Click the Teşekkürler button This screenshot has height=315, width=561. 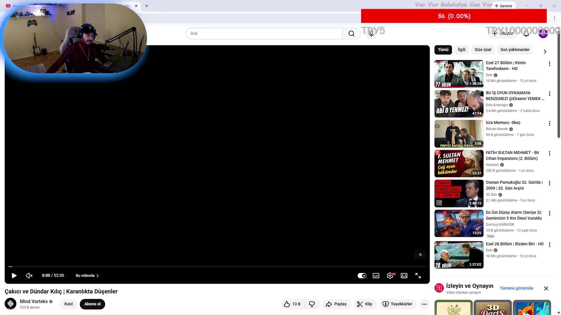pyautogui.click(x=398, y=304)
